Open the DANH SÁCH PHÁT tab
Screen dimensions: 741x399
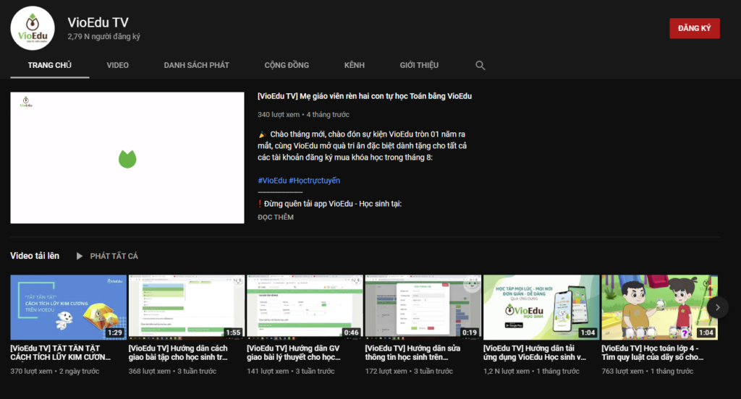[x=196, y=65]
